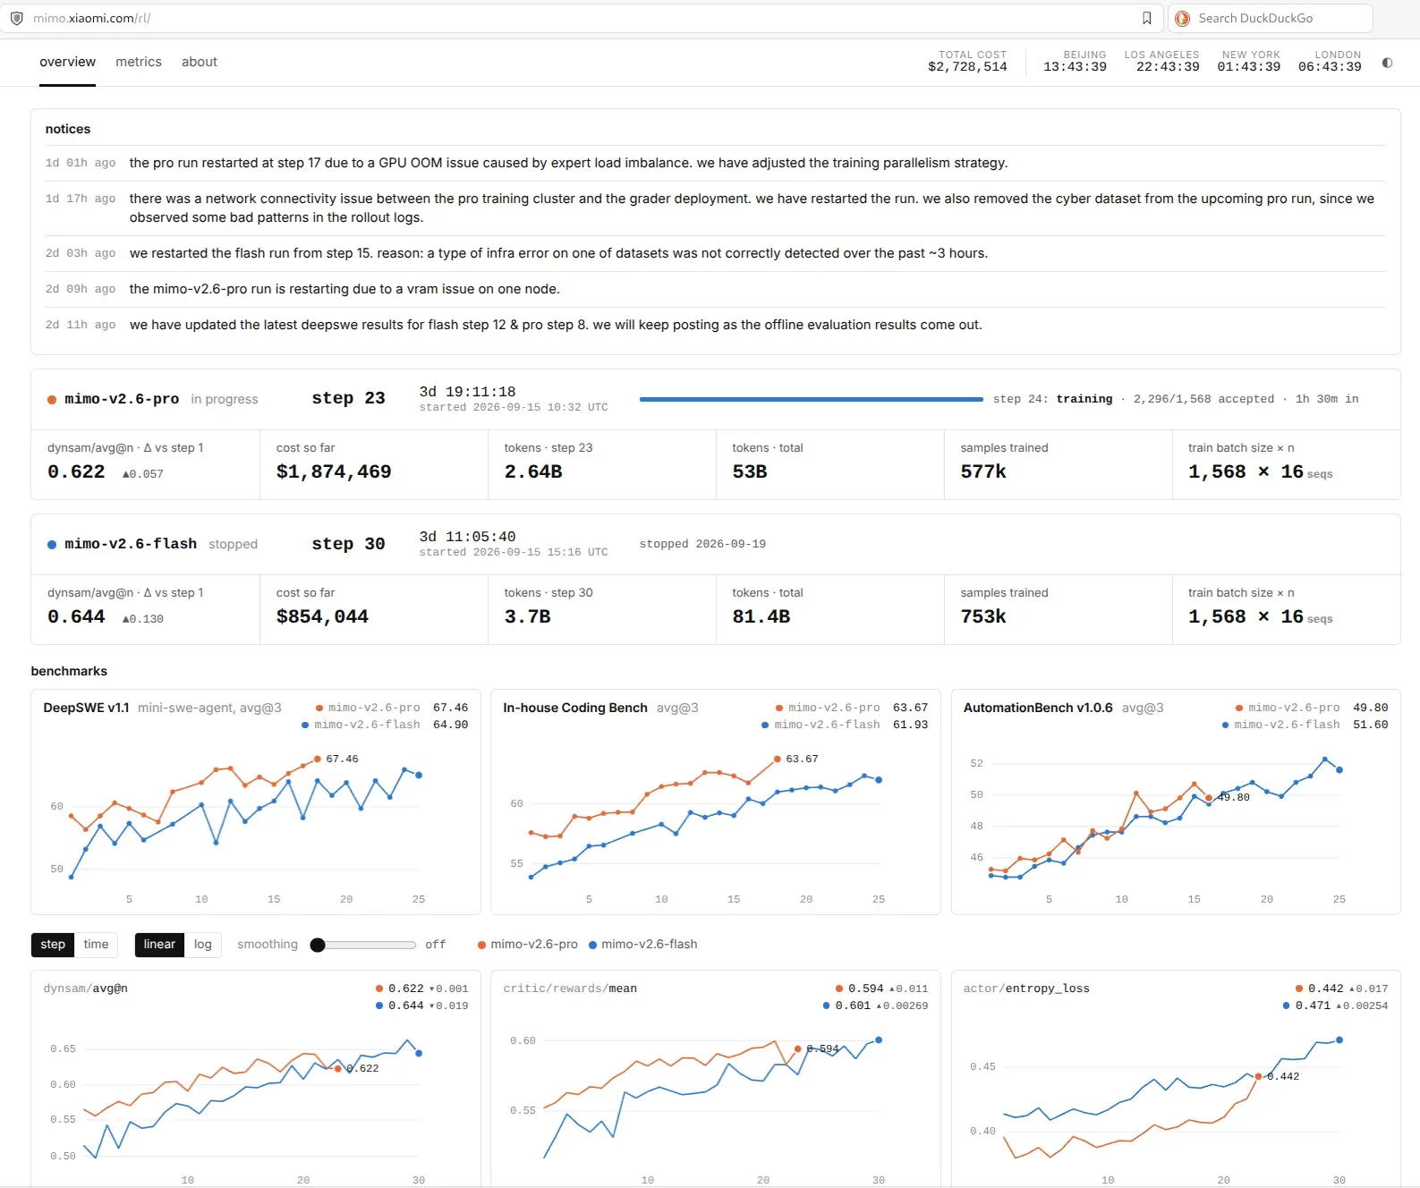Toggle mimo-v2.6-flash series in the metrics legend
Viewport: 1420px width, 1188px height.
pyautogui.click(x=643, y=945)
